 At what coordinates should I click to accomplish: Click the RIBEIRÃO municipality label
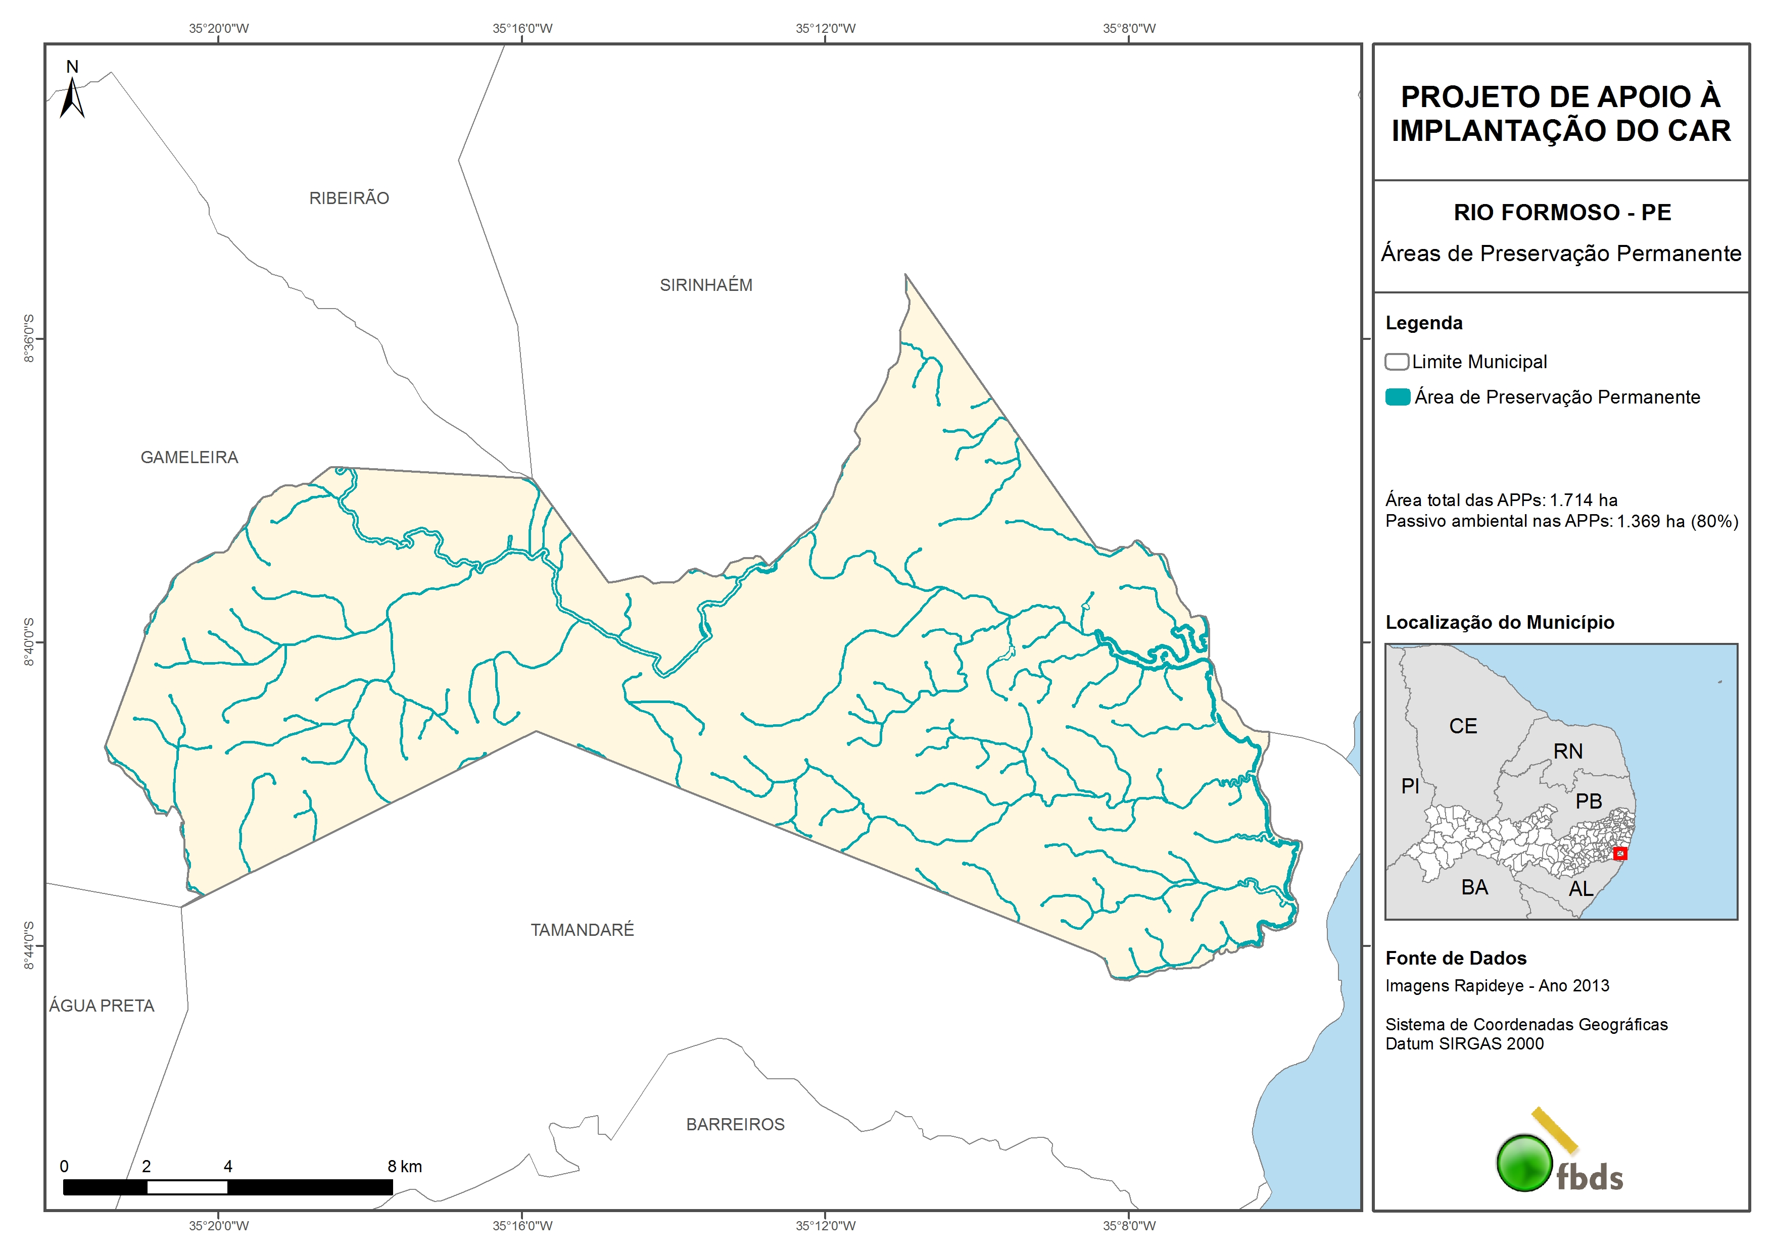(x=349, y=198)
